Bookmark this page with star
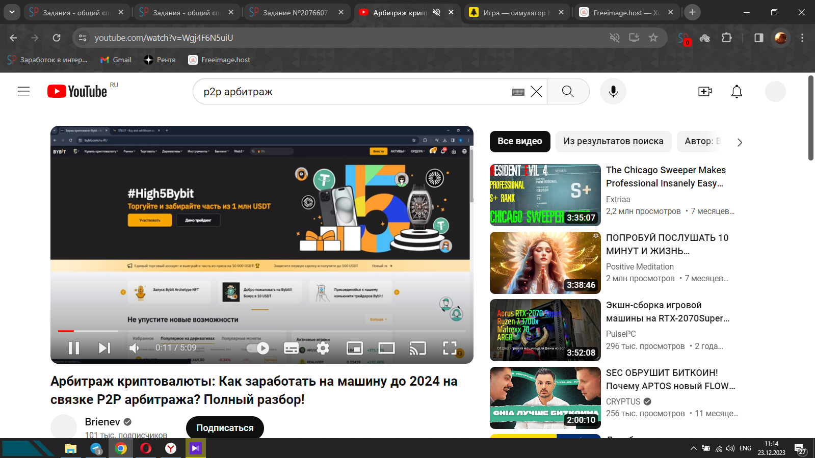The width and height of the screenshot is (815, 458). (x=653, y=38)
